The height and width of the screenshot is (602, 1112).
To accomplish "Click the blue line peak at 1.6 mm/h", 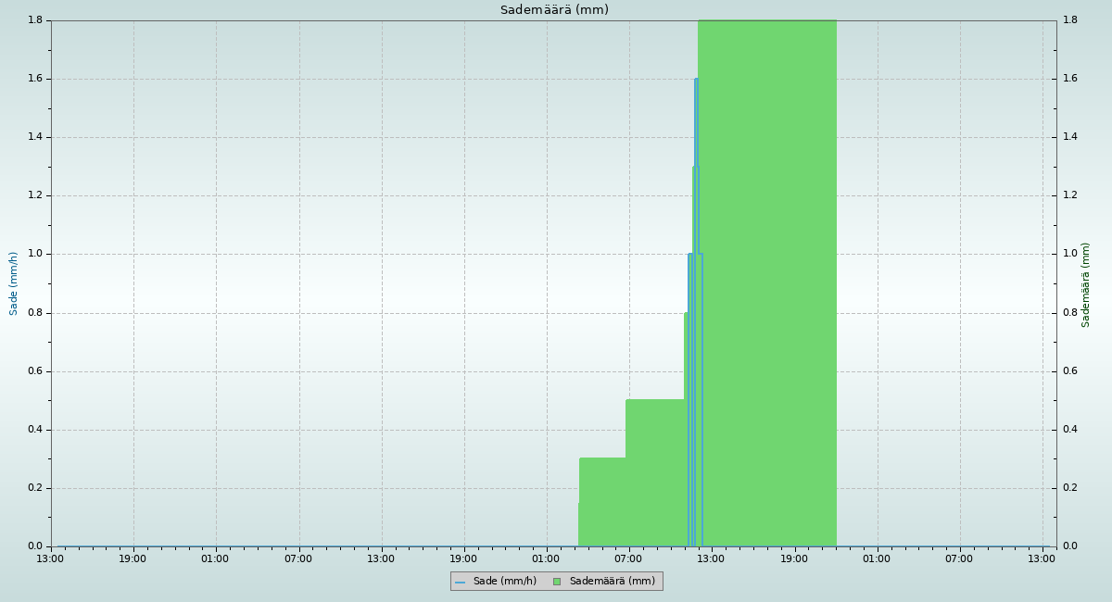I will click(x=696, y=80).
